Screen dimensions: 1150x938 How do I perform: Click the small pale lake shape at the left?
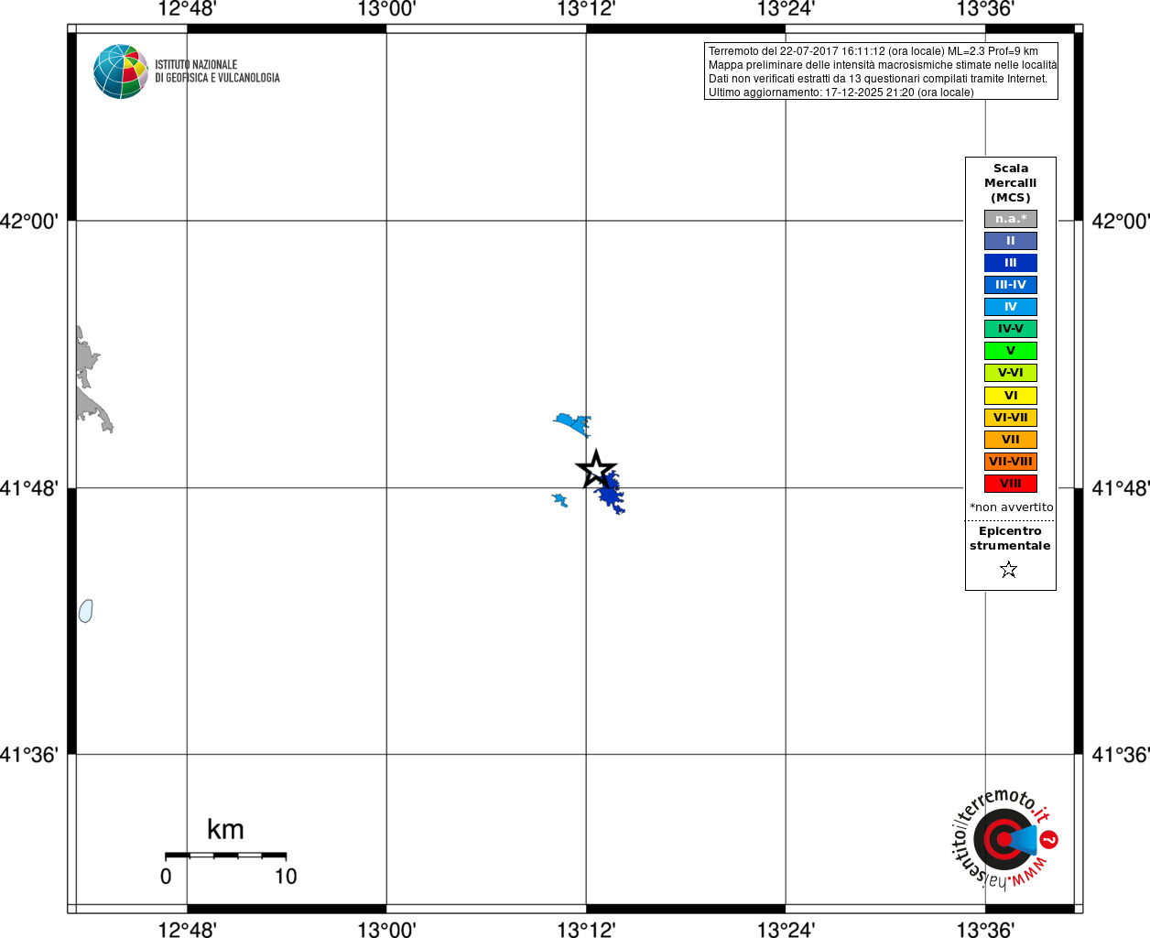tap(85, 611)
